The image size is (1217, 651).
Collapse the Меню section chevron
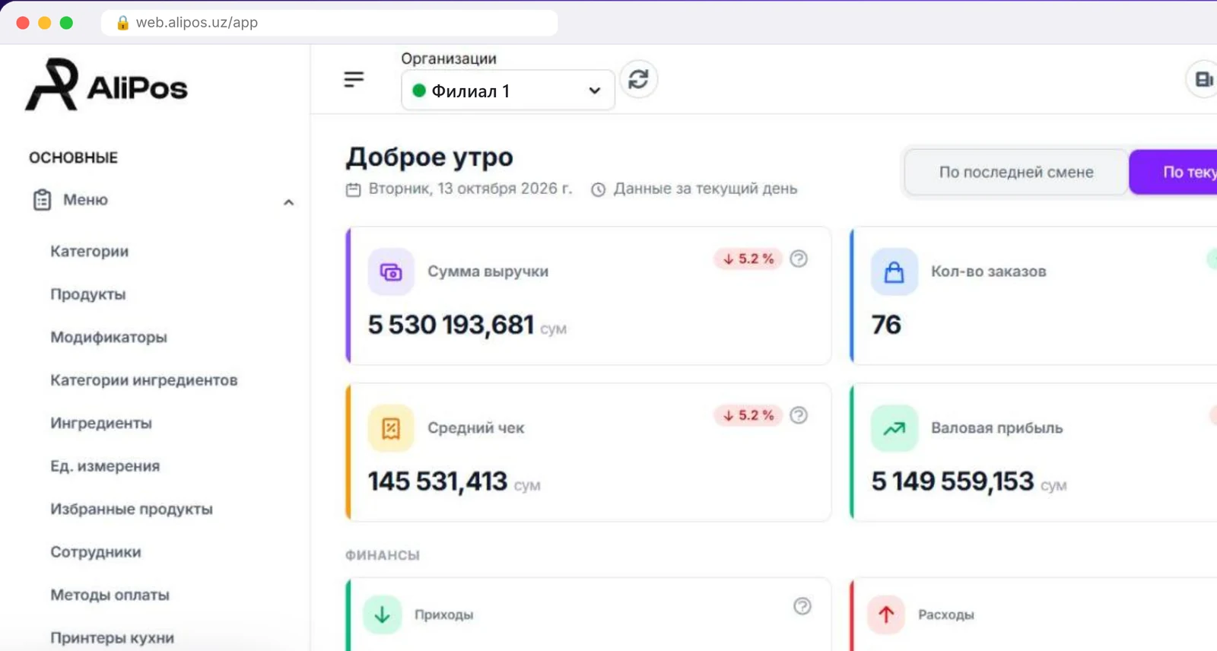coord(288,202)
